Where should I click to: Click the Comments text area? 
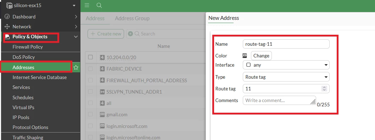[279, 100]
